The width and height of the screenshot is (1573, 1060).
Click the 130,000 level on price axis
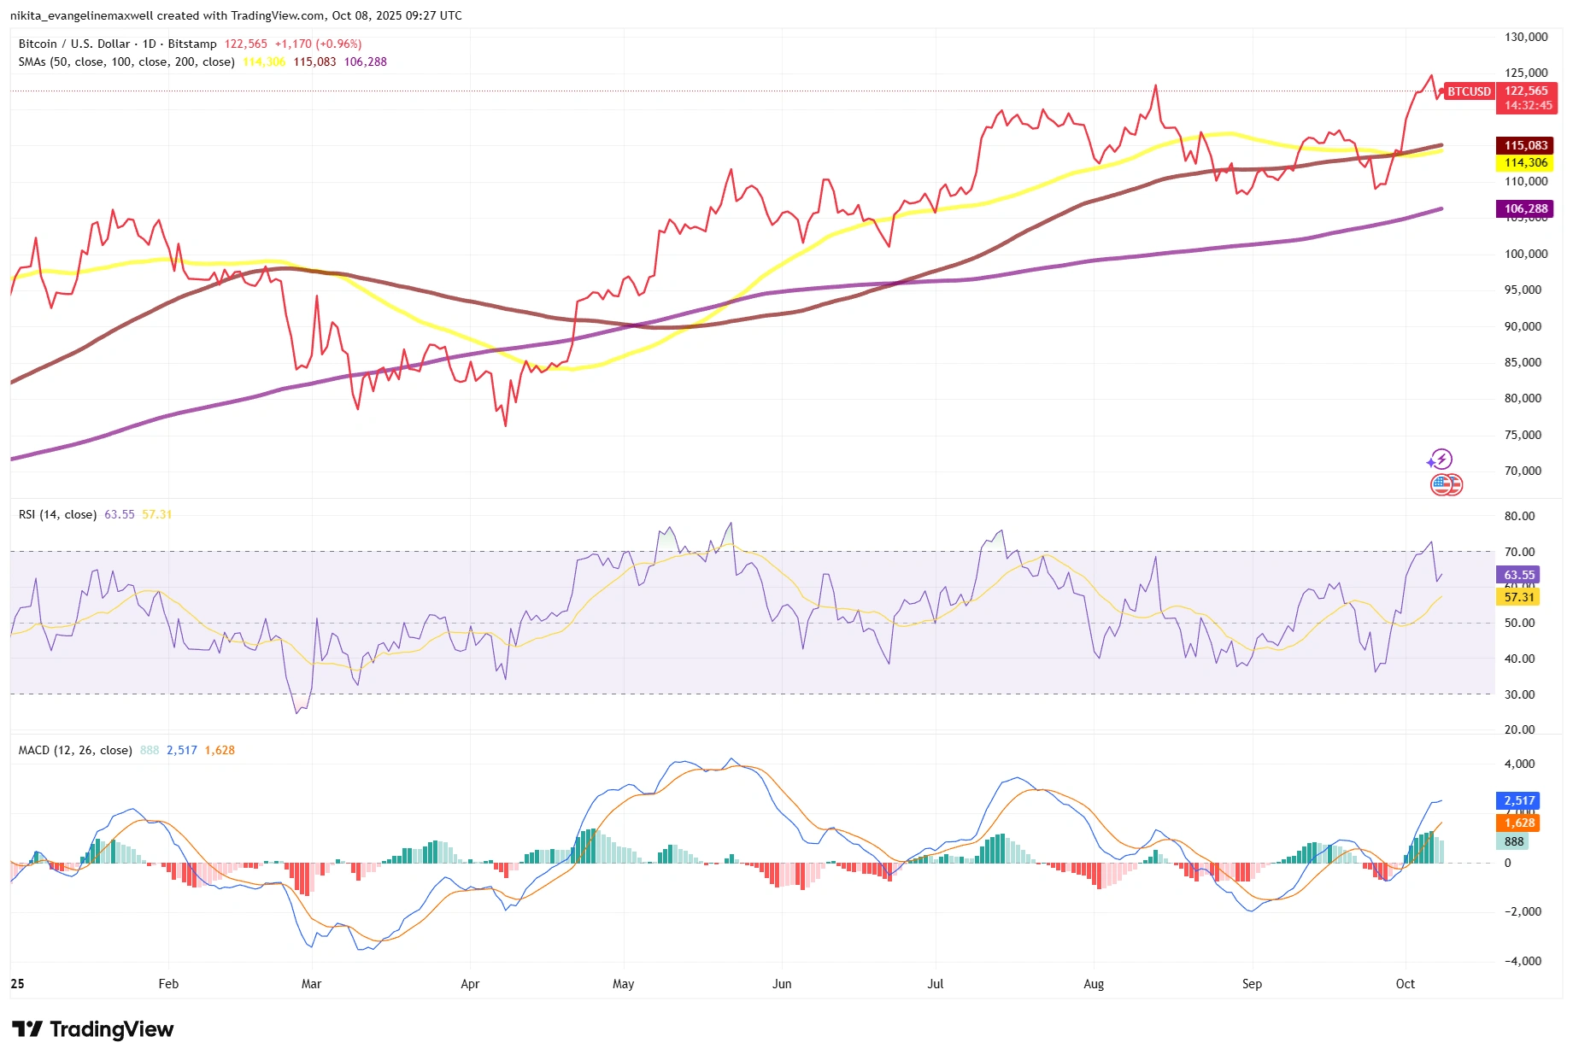coord(1525,37)
